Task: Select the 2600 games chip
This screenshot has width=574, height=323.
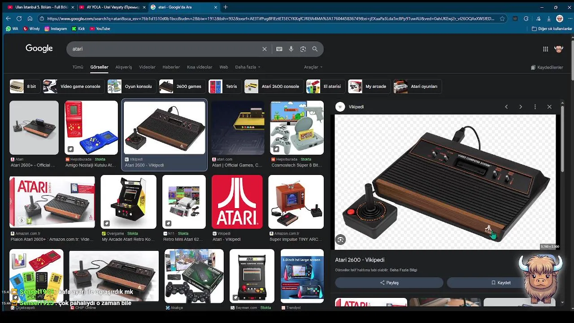Action: (x=183, y=87)
